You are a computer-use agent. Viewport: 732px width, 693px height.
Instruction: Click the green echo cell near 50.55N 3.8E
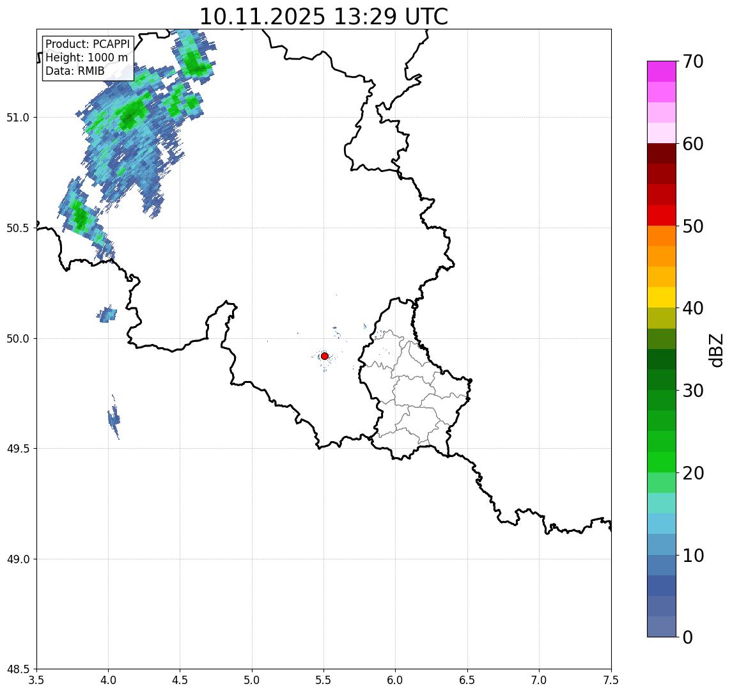click(x=81, y=217)
